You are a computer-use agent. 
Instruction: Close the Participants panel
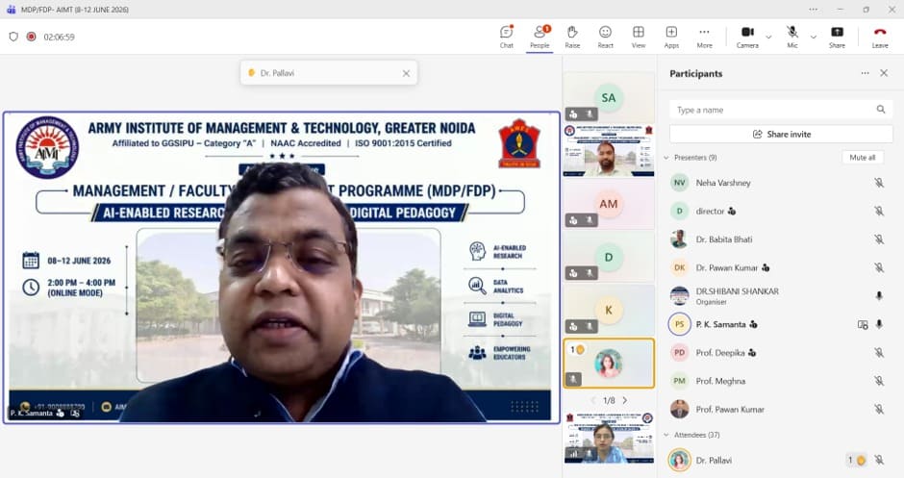884,73
